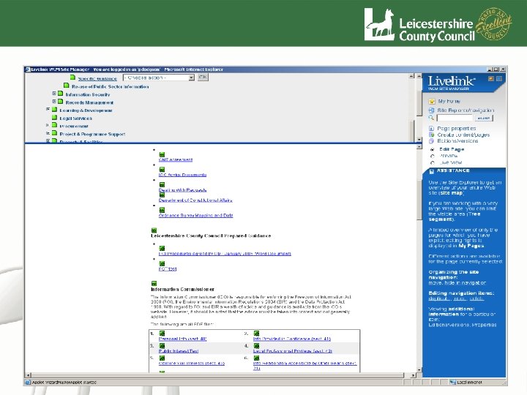The height and width of the screenshot is (395, 527).
Task: Click the Livelink panel search input field
Action: coord(455,118)
